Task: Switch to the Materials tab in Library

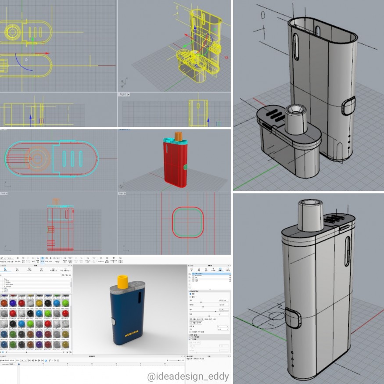Action: pos(4,269)
